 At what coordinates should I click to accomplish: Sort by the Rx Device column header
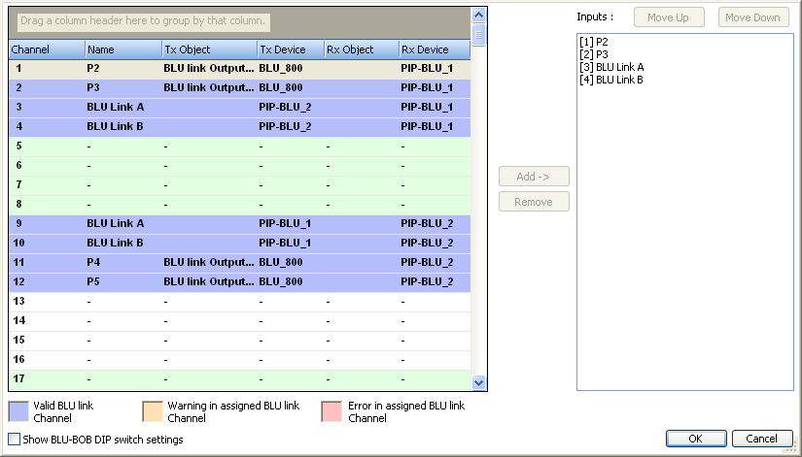[435, 49]
